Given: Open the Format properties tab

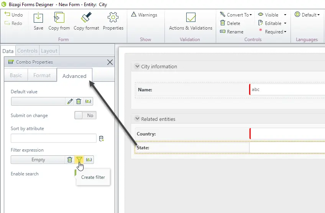Looking at the screenshot, I should tap(42, 75).
